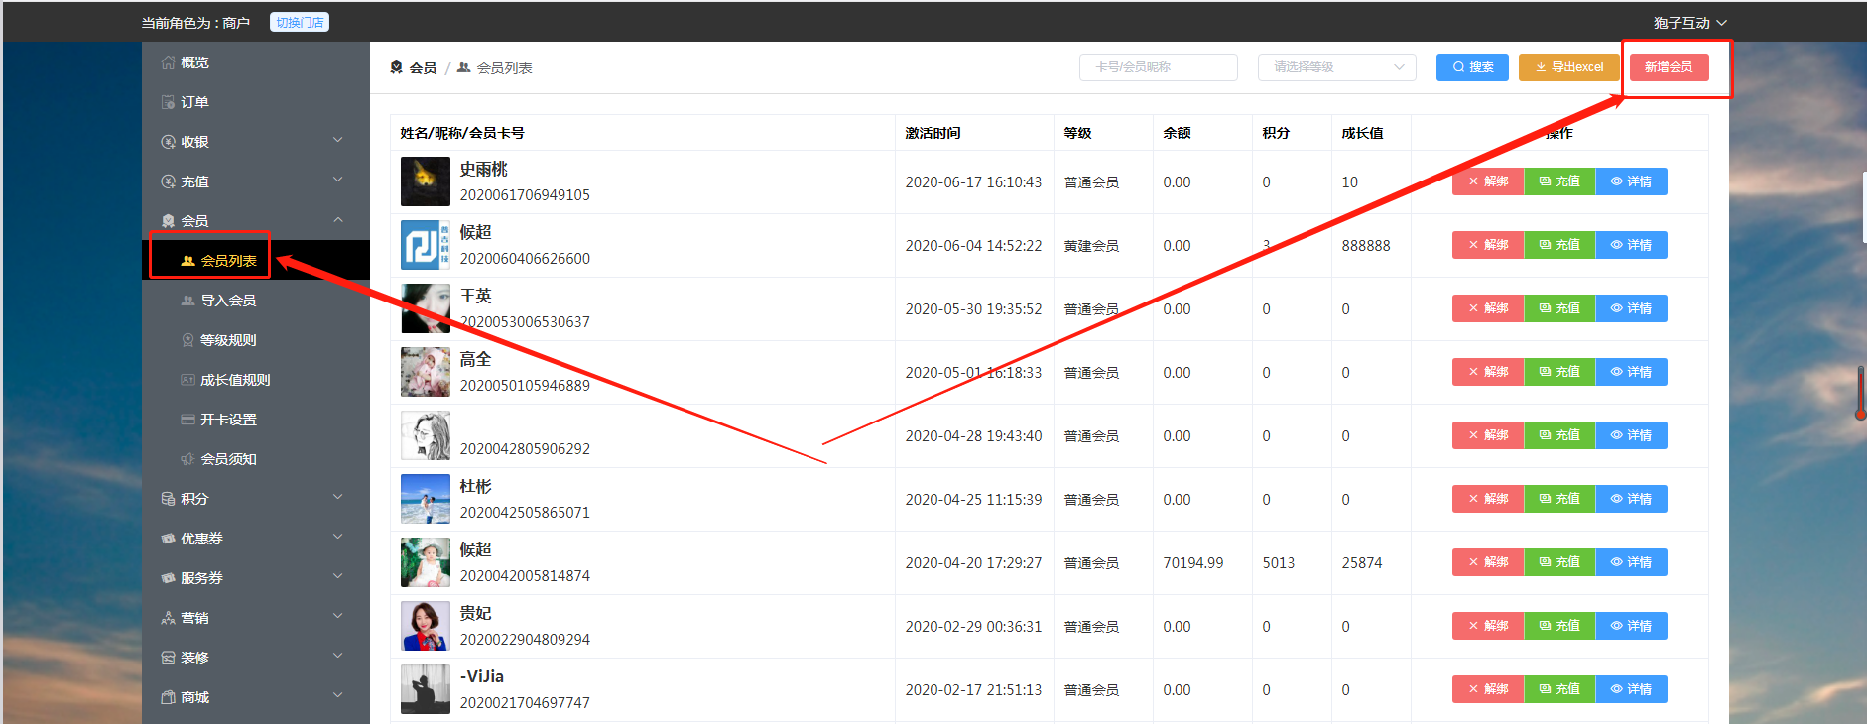
Task: Collapse the 会员 sidebar section
Action: click(255, 220)
